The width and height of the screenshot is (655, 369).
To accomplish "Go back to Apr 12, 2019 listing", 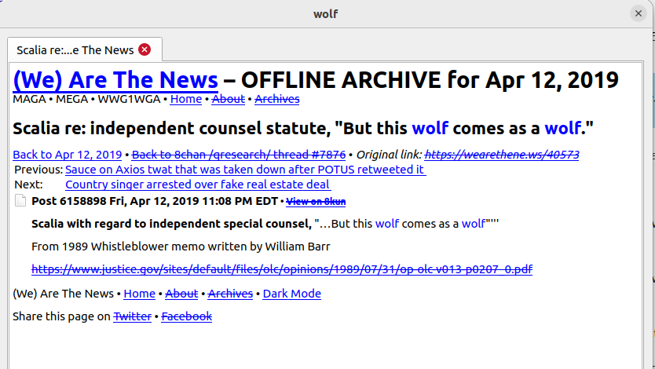I will [68, 155].
